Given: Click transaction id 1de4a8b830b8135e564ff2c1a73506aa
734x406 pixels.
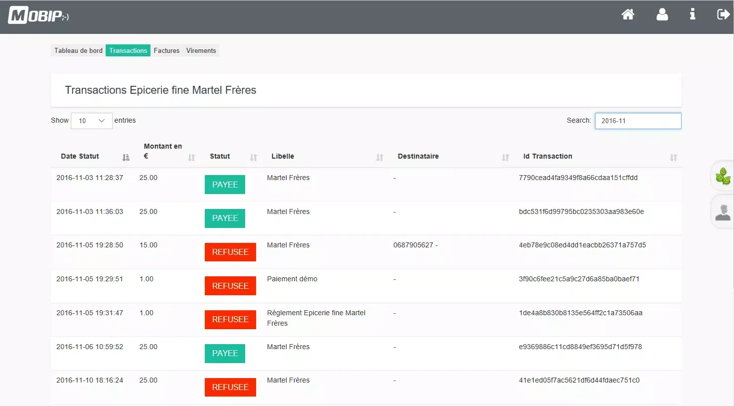Looking at the screenshot, I should coord(581,313).
